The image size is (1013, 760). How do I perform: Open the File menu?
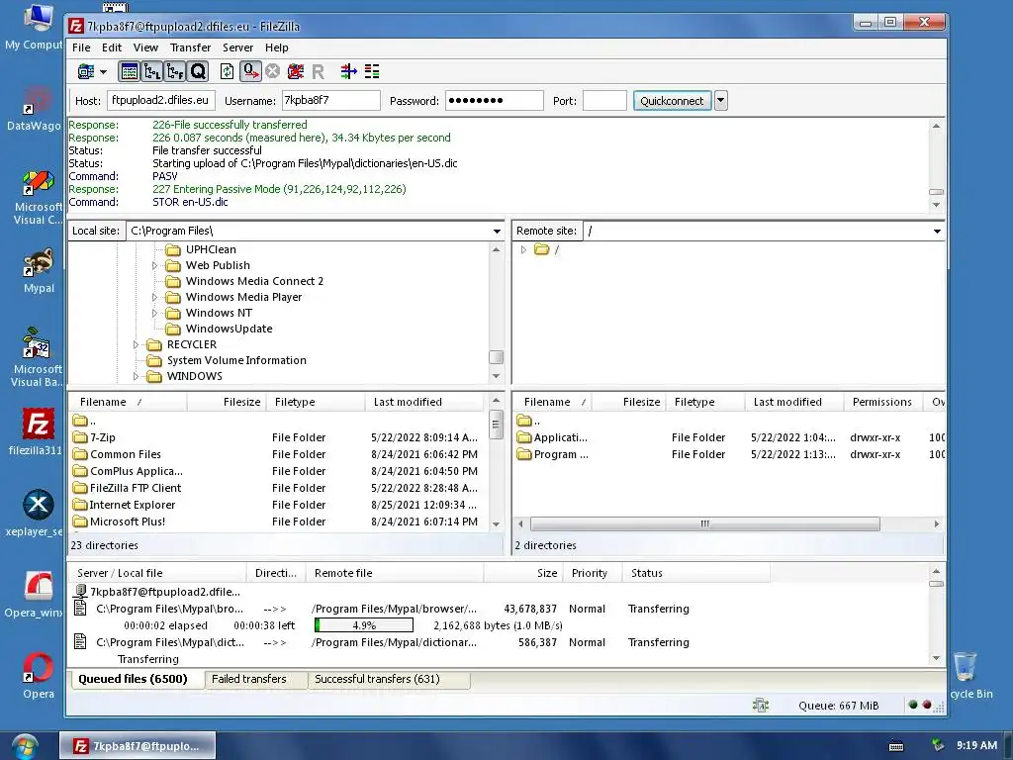pyautogui.click(x=81, y=47)
